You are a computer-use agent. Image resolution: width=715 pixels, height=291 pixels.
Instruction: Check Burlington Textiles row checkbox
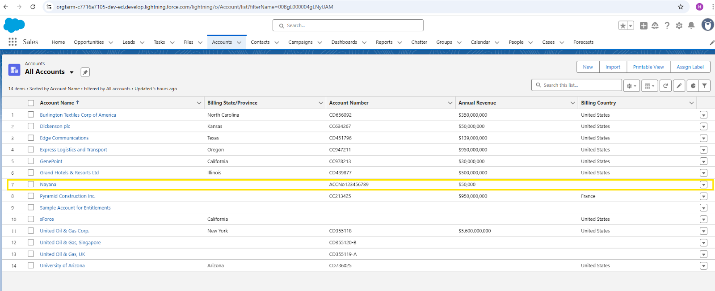(x=31, y=114)
